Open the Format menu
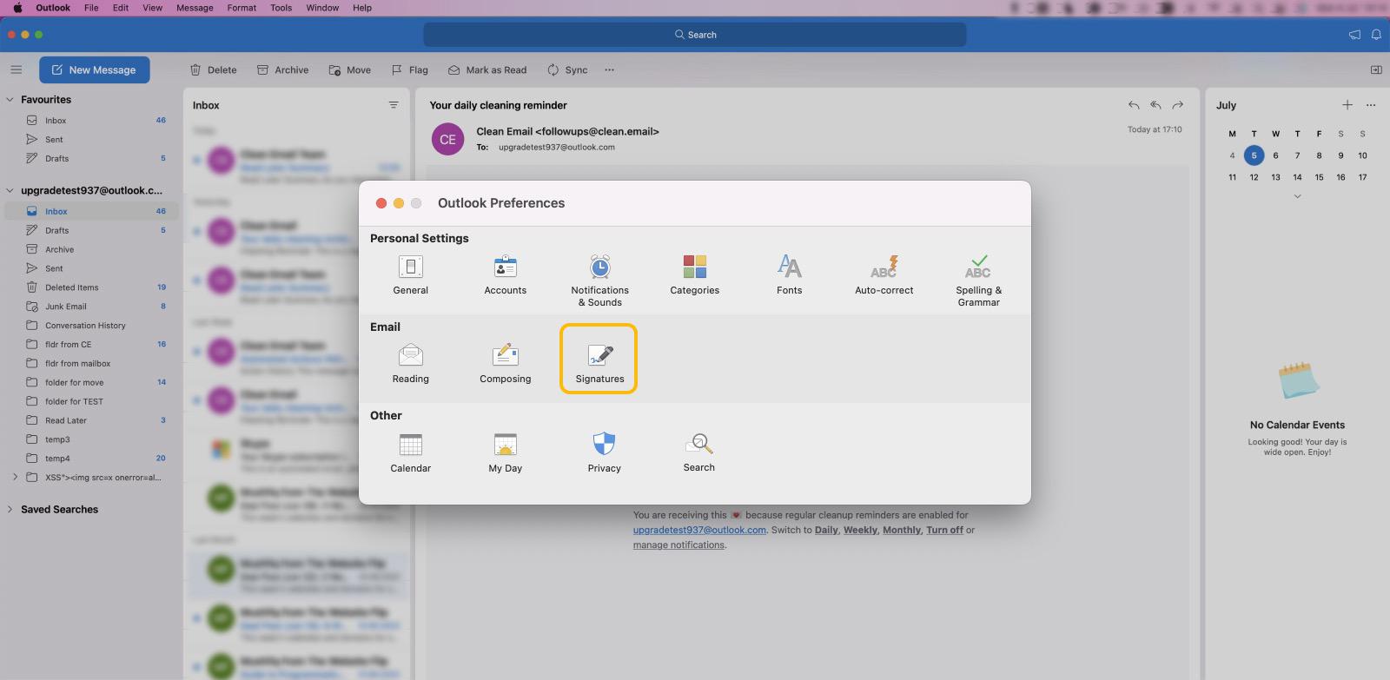Viewport: 1390px width, 680px height. [242, 8]
